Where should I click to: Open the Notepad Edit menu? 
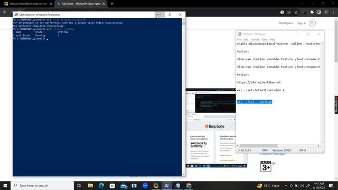tap(246, 40)
